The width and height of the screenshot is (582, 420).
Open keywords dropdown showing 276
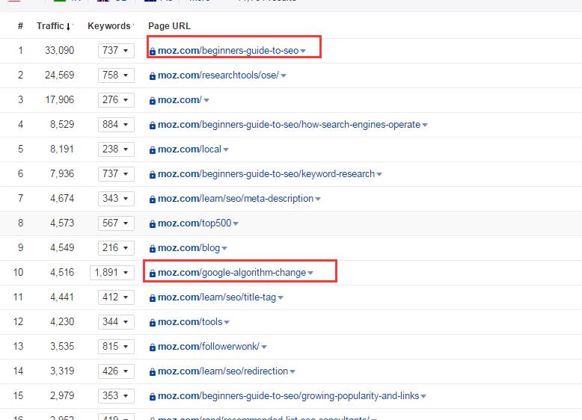[x=116, y=99]
